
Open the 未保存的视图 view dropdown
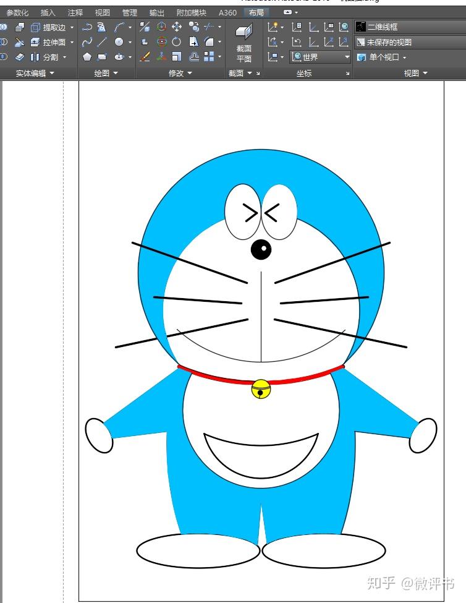[410, 42]
